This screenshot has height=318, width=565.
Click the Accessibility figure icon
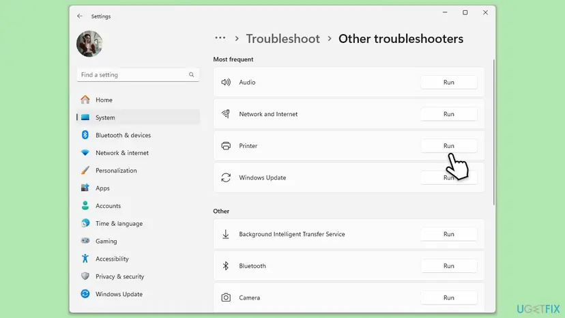coord(85,258)
